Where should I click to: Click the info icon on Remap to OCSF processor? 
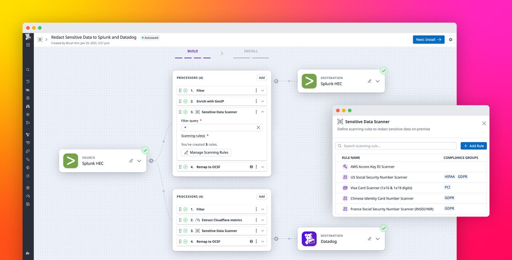pyautogui.click(x=251, y=166)
